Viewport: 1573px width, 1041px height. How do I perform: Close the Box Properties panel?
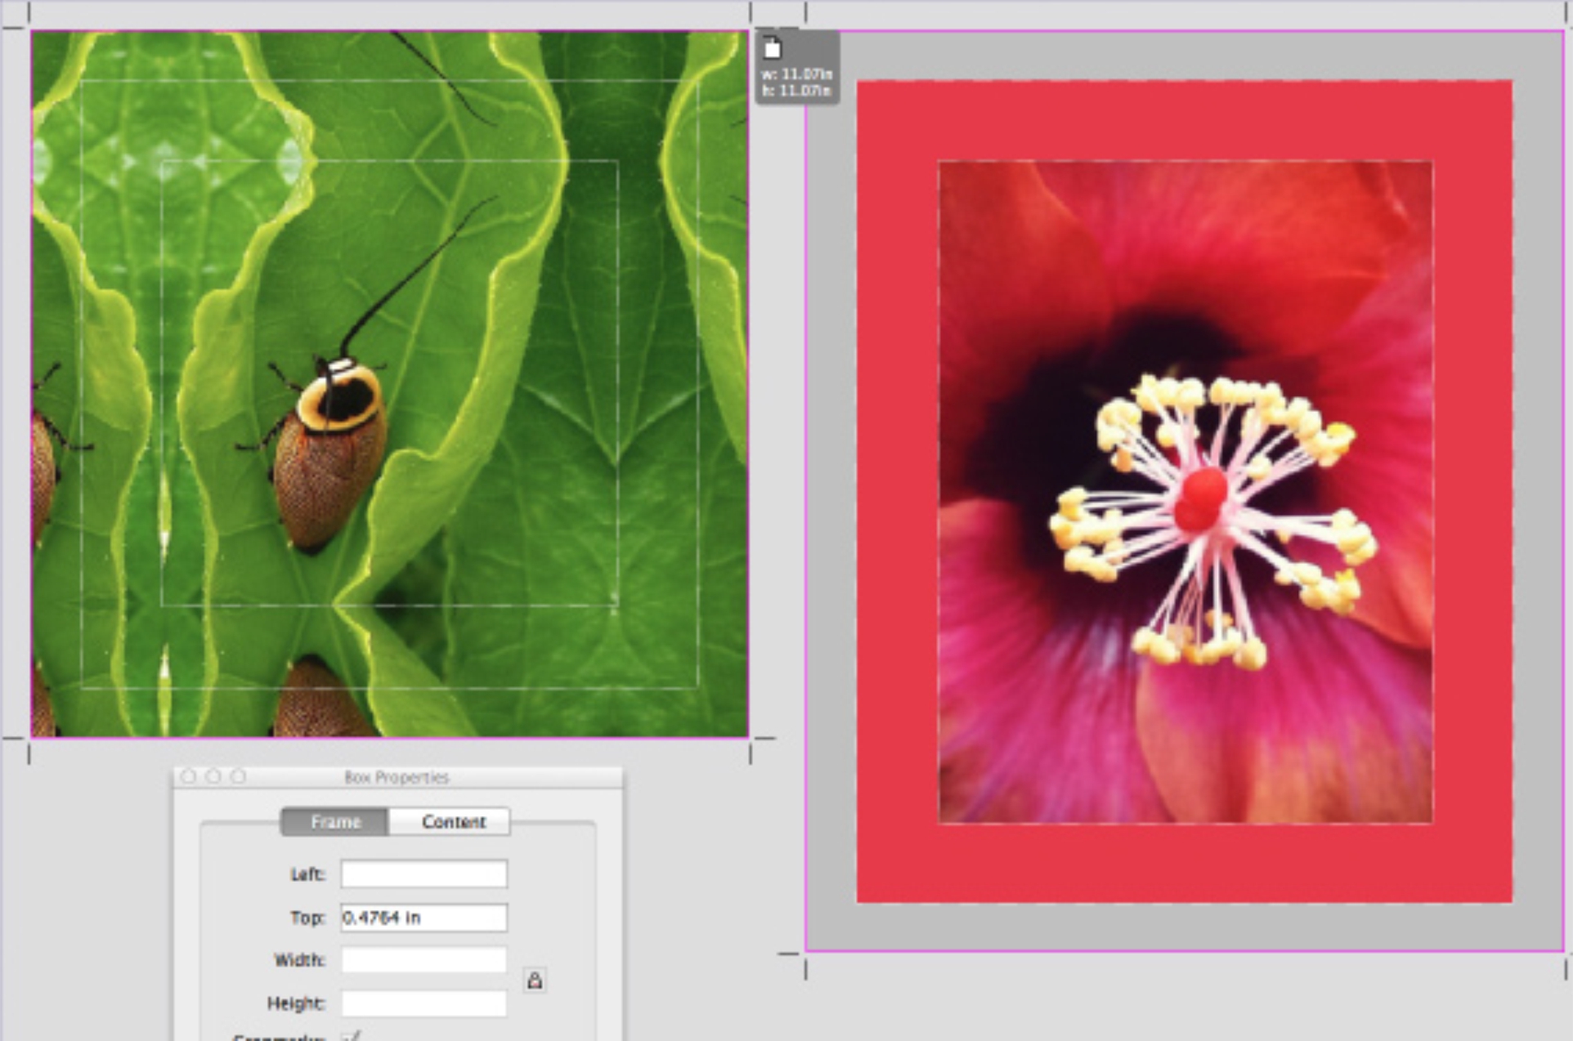pos(189,776)
